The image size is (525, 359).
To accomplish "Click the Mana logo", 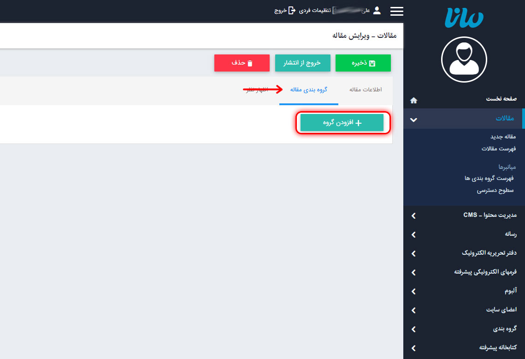I will (464, 17).
